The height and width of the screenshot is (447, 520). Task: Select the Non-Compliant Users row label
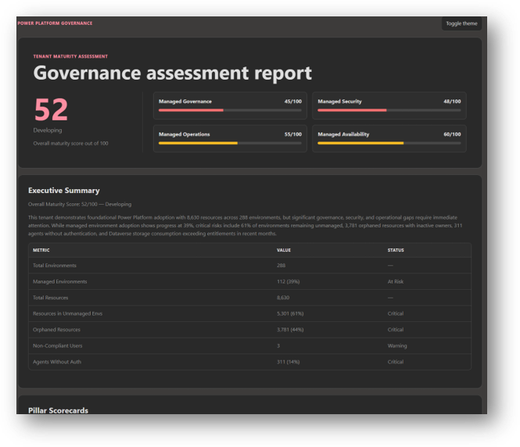(x=57, y=345)
